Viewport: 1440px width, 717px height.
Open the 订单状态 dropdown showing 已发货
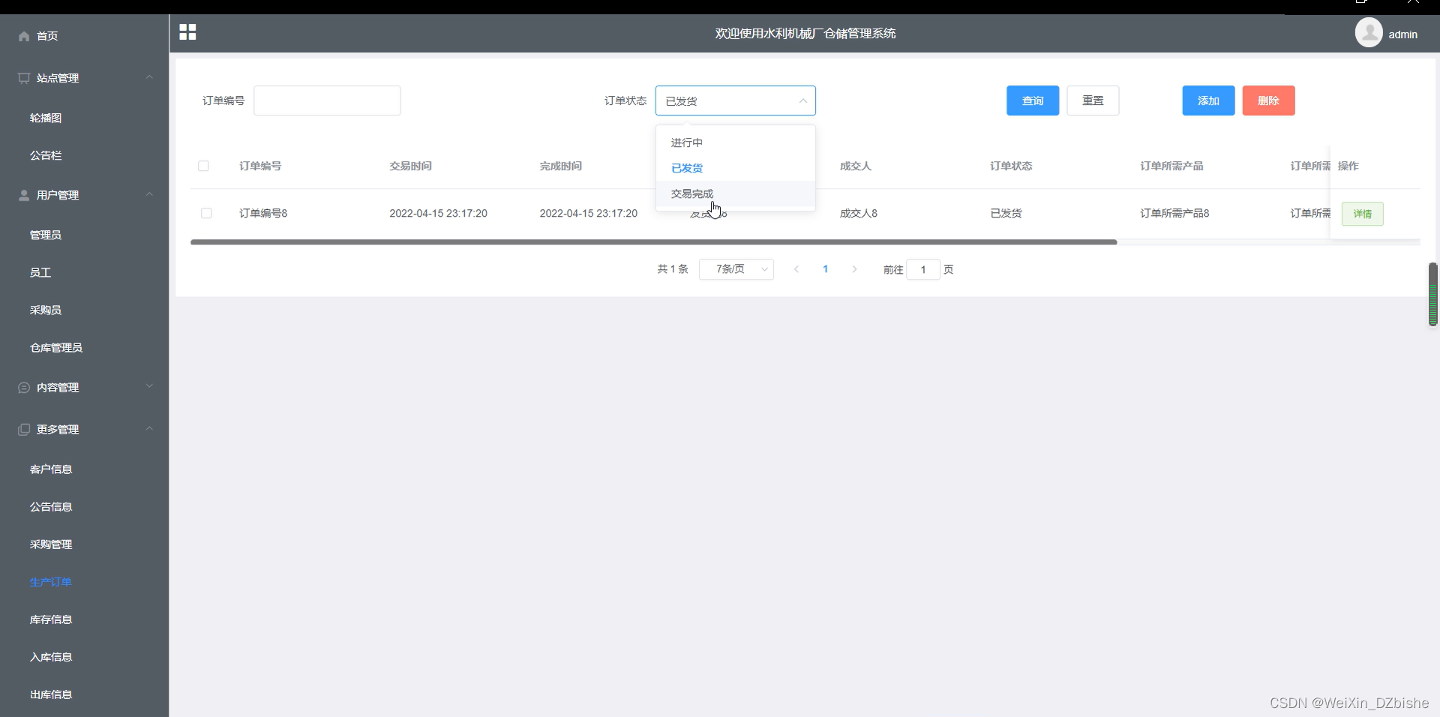tap(736, 100)
